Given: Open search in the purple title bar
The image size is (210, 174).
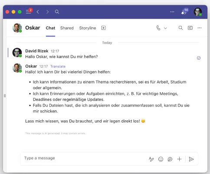Looking at the screenshot, I should [57, 12].
